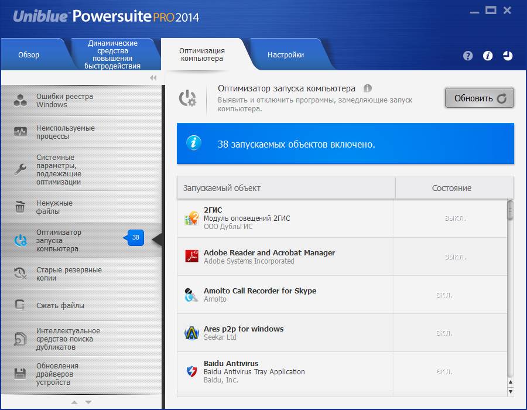Open the Настройки tab
Viewport: 527px width, 410px height.
tap(286, 54)
